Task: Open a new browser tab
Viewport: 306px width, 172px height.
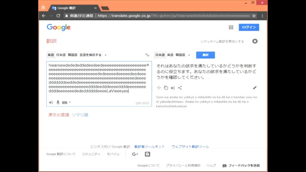Action: pos(105,8)
